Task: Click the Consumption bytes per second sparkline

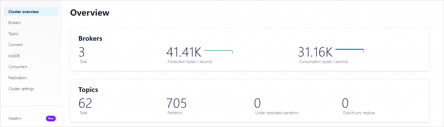Action: point(349,50)
